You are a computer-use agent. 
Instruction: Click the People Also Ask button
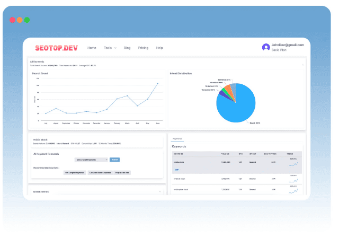pyautogui.click(x=122, y=173)
